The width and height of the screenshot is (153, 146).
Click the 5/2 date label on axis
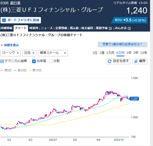tap(9, 140)
